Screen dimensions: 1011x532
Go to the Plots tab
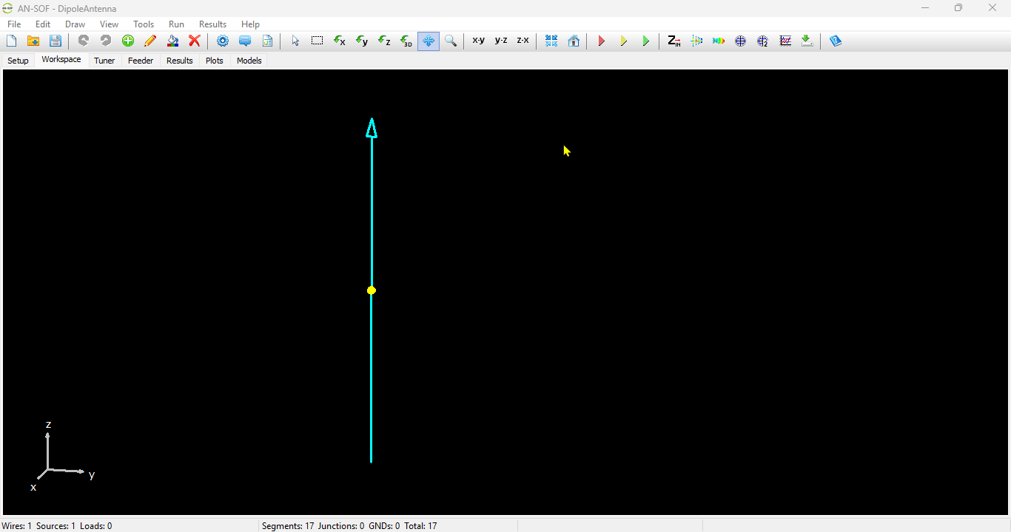(x=215, y=61)
